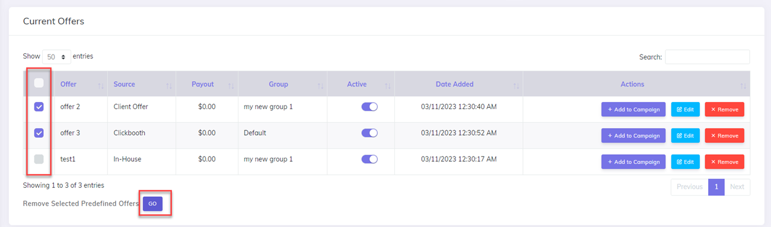Turn off Active switch for offer 3
The image size is (771, 227).
(369, 133)
